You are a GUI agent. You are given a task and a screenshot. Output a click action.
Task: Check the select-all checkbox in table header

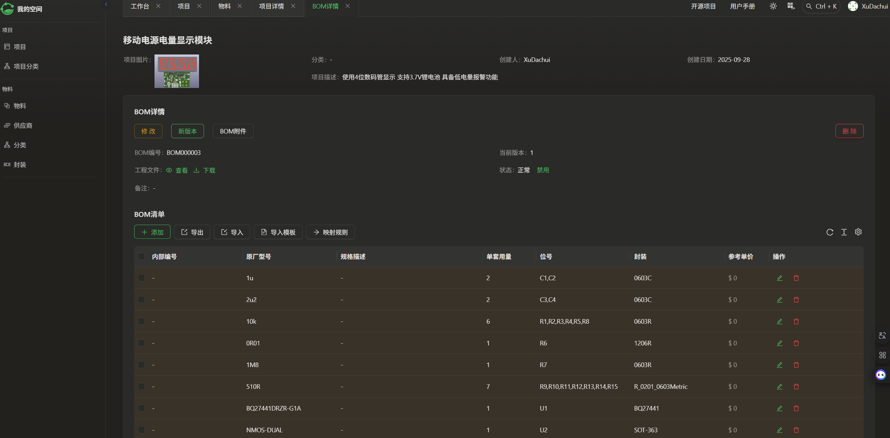(141, 256)
